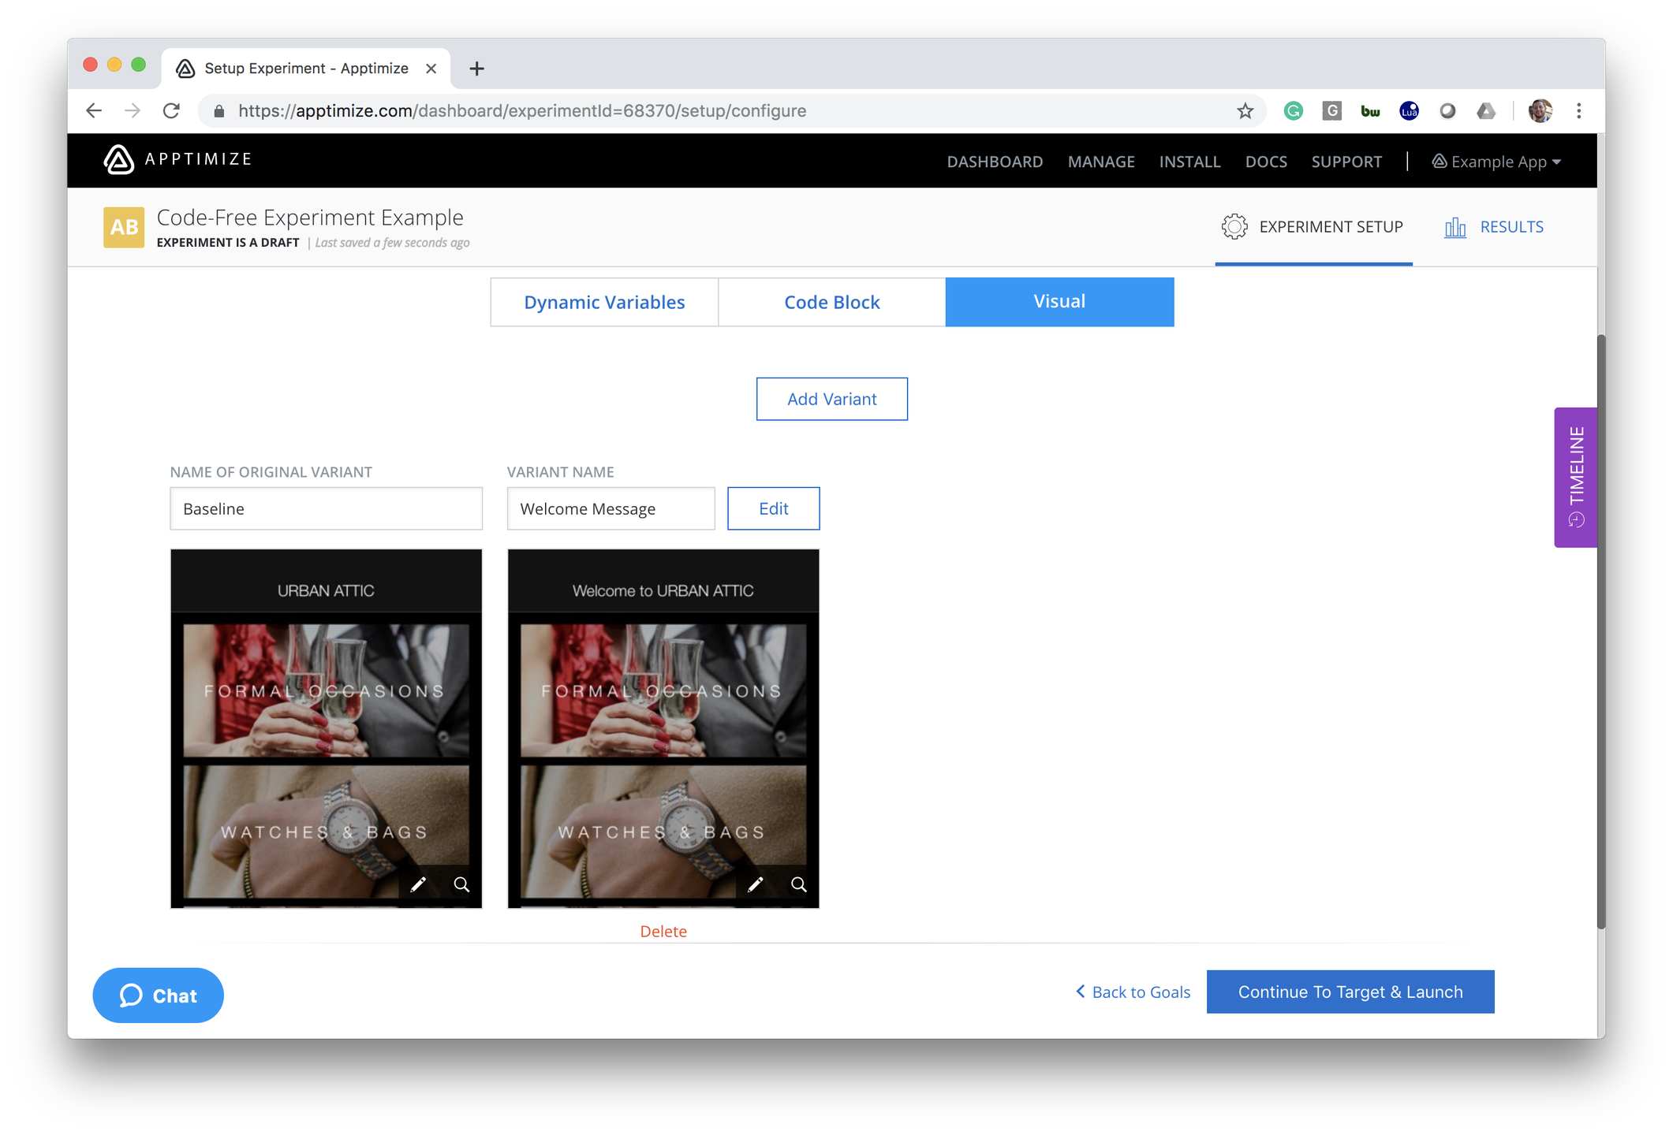Switch to the Code Block tab
Viewport: 1673px width, 1135px height.
pos(831,302)
